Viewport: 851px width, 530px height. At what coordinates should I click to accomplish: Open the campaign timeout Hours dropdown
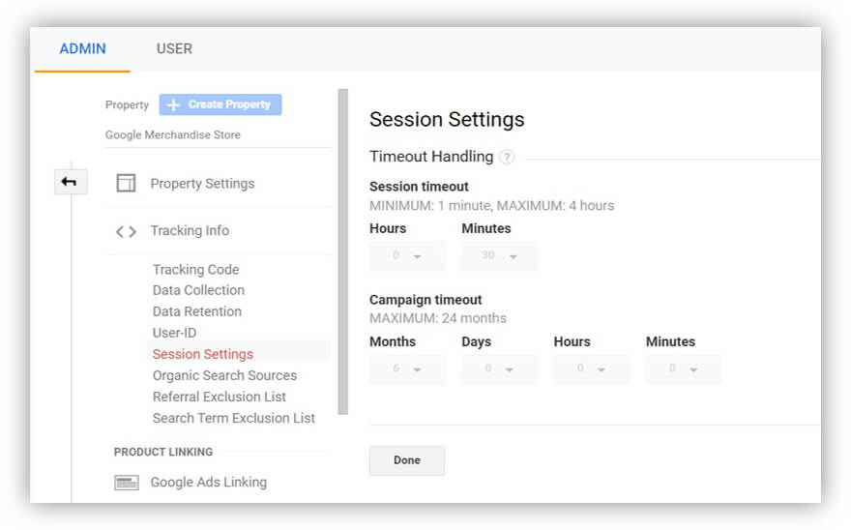pos(591,369)
